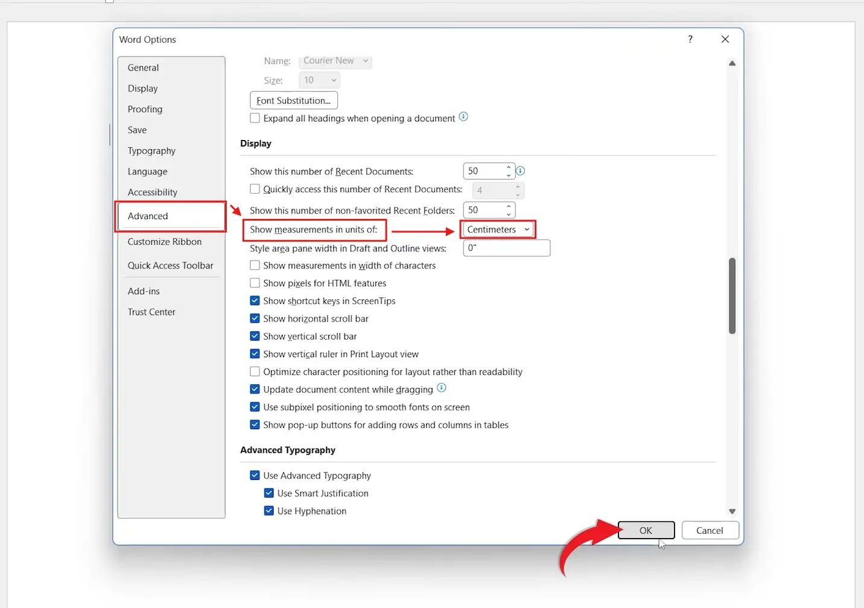
Task: Decrease the non-favorited Recent Folders spinner
Action: tap(509, 214)
